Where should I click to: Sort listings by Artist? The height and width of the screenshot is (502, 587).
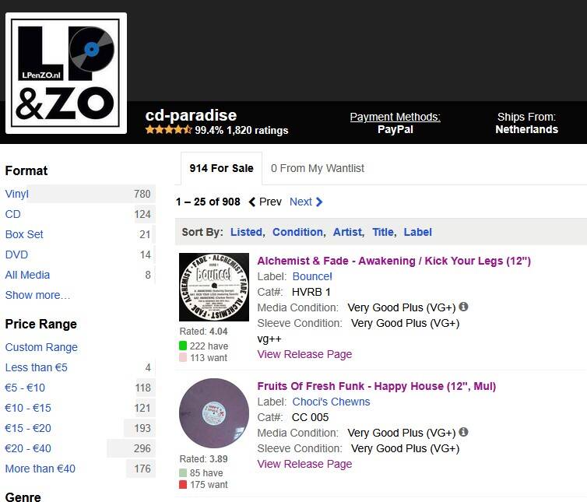pyautogui.click(x=347, y=232)
